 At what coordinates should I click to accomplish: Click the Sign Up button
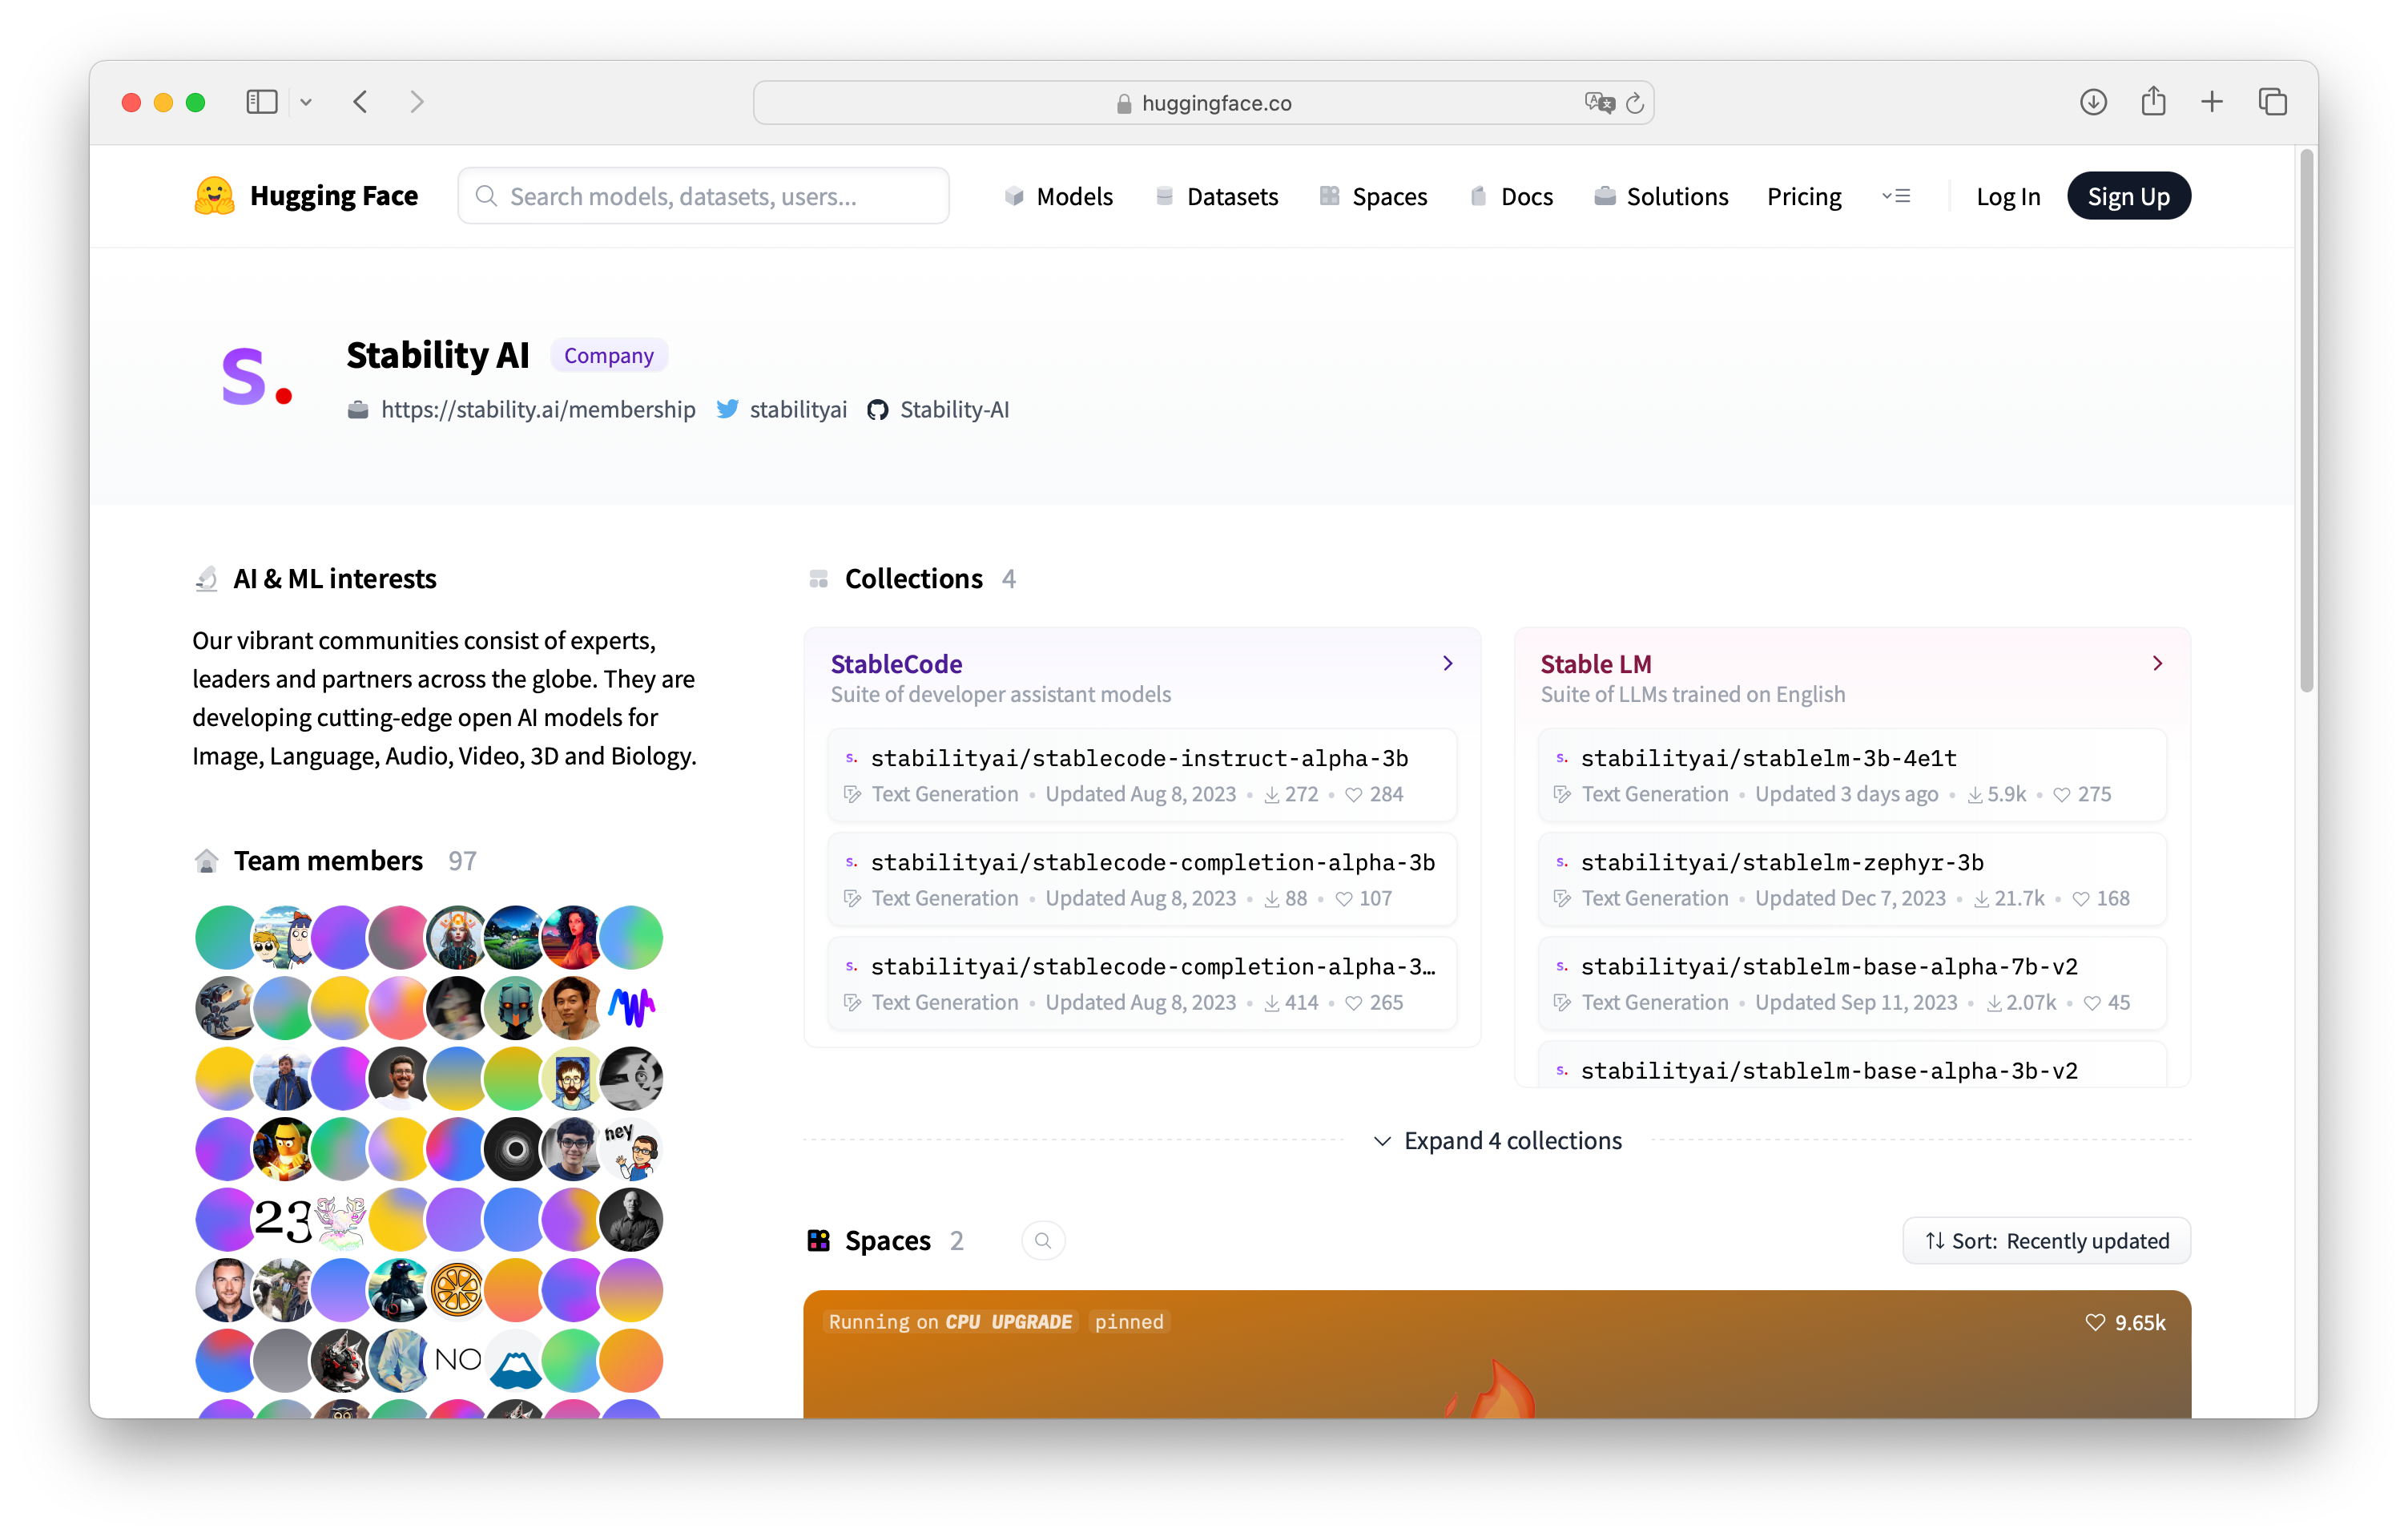coord(2129,196)
